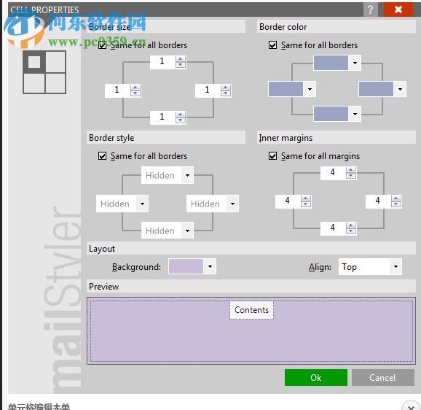Open the left border color dropdown arrow
This screenshot has width=421, height=410.
[310, 89]
